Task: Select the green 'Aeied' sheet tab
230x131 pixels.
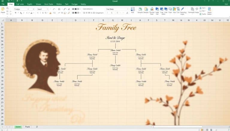Action: click(x=18, y=127)
